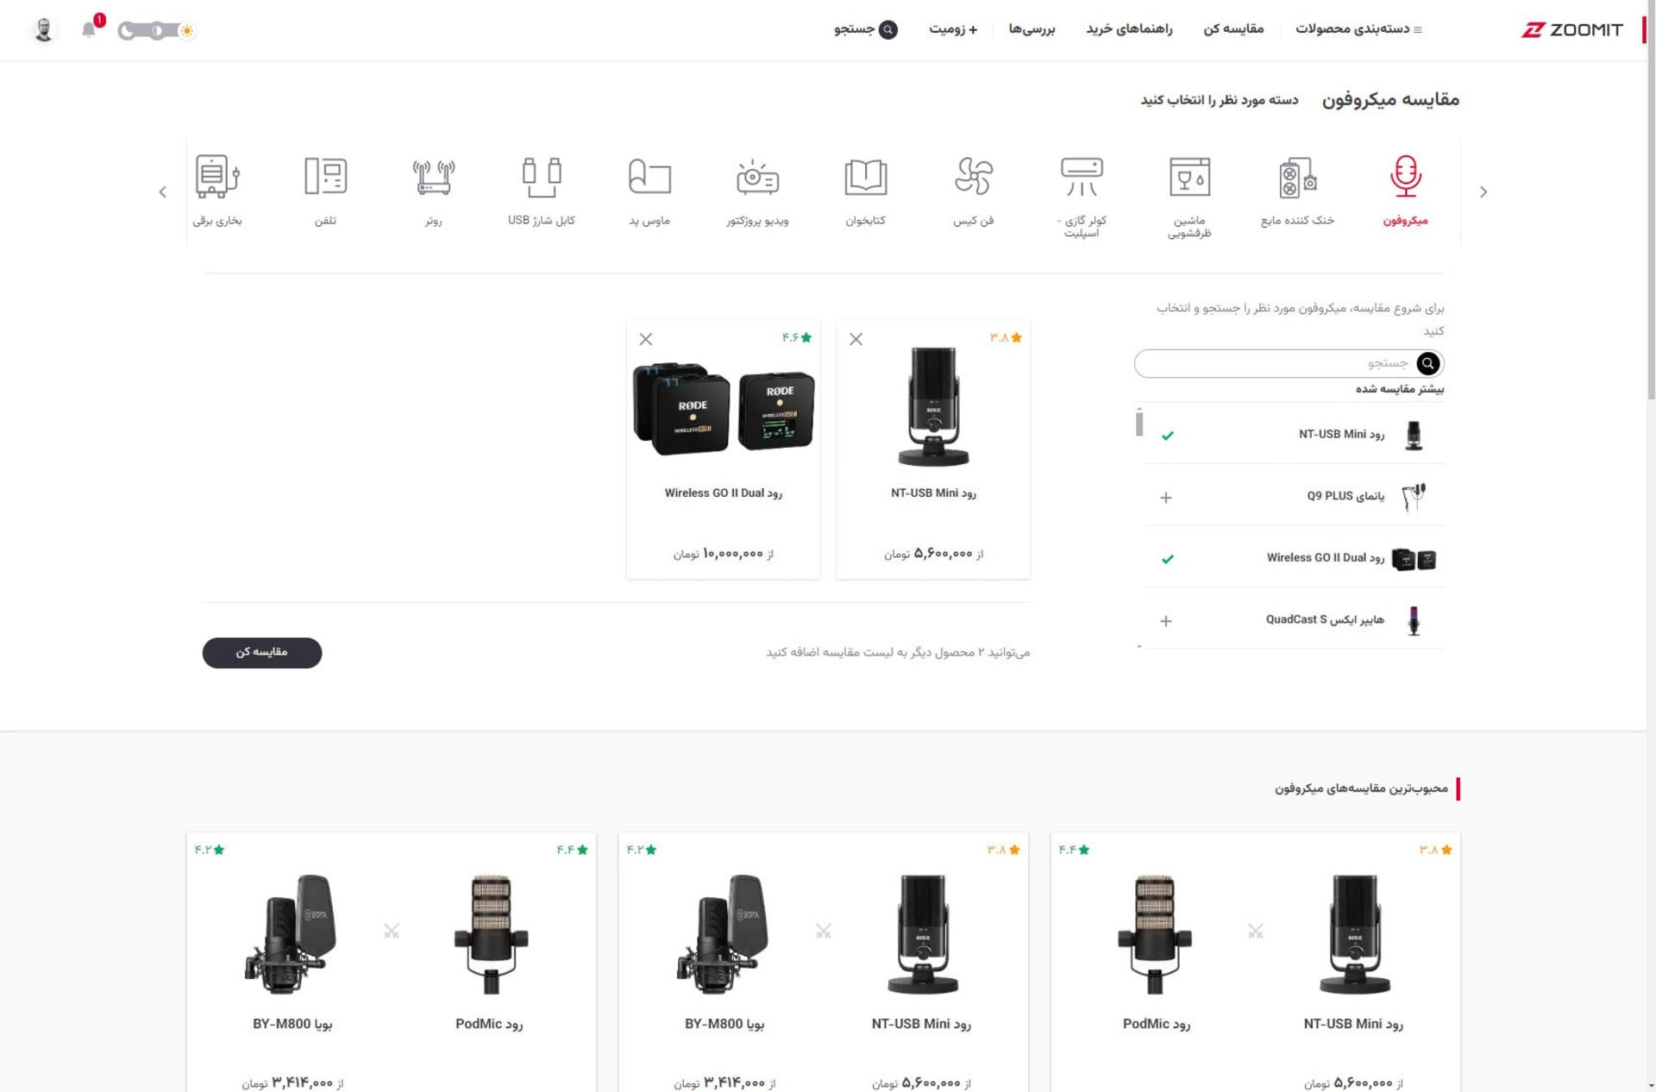This screenshot has width=1656, height=1092.
Task: Open رود PodMic in left popular comparison
Action: coord(489,1023)
